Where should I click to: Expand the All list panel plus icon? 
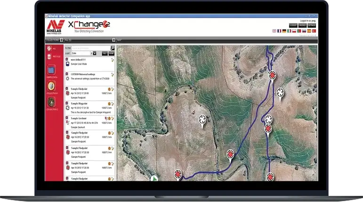[x=113, y=40]
